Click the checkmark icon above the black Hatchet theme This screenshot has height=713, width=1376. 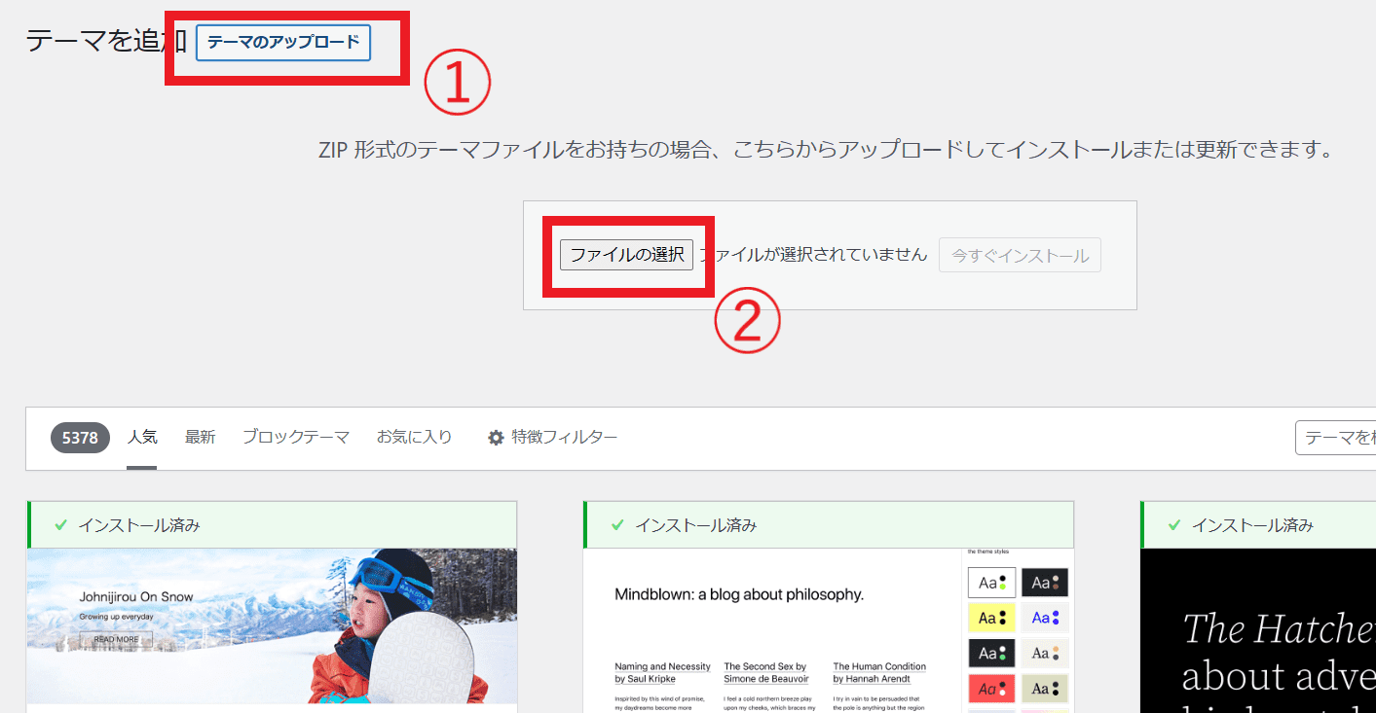[x=1174, y=525]
